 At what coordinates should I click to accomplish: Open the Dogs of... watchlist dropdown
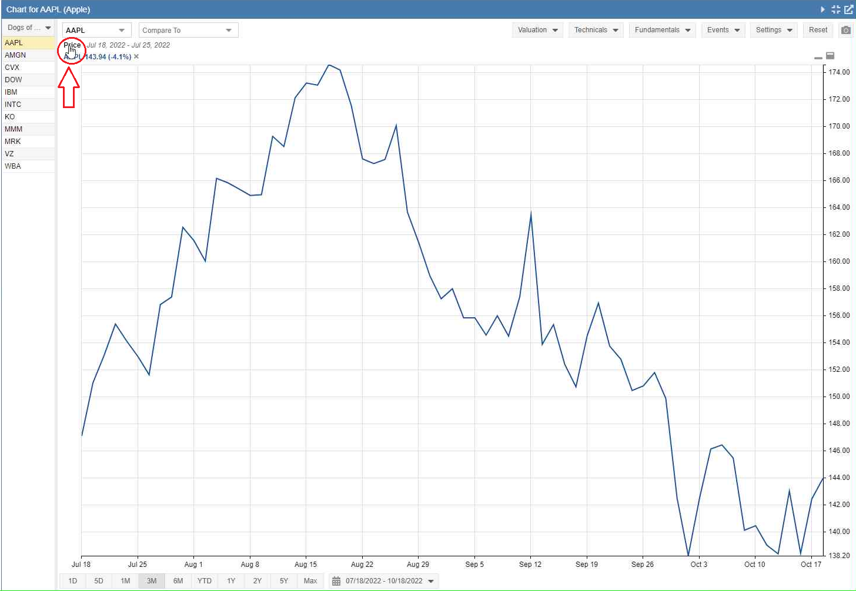tap(29, 28)
